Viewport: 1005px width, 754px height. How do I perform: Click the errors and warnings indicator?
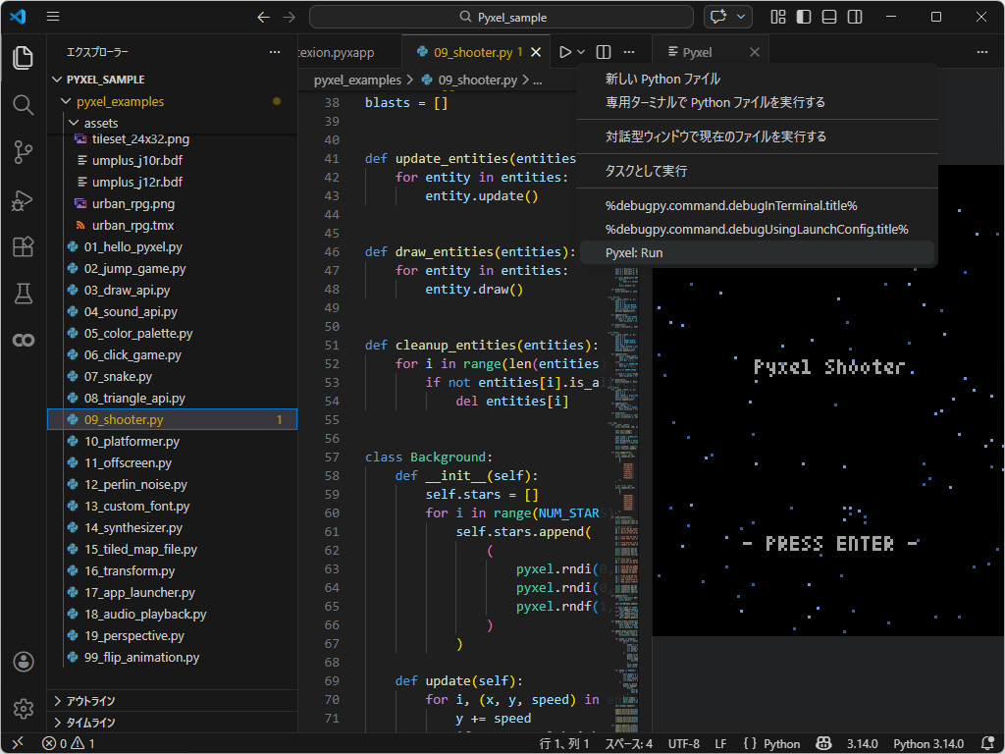(71, 743)
